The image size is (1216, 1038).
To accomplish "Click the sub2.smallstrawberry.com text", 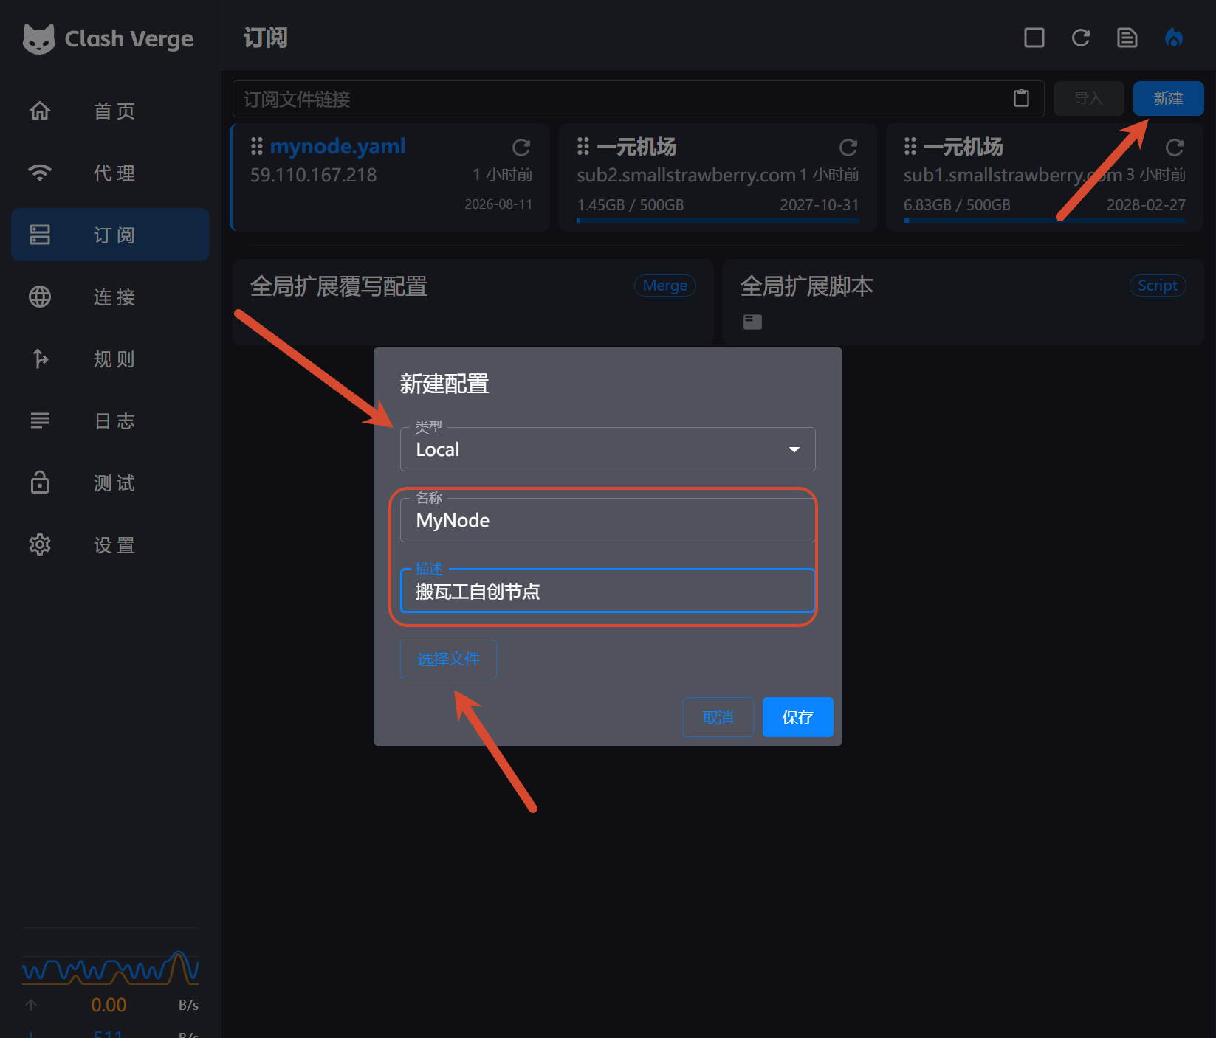I will coord(686,175).
